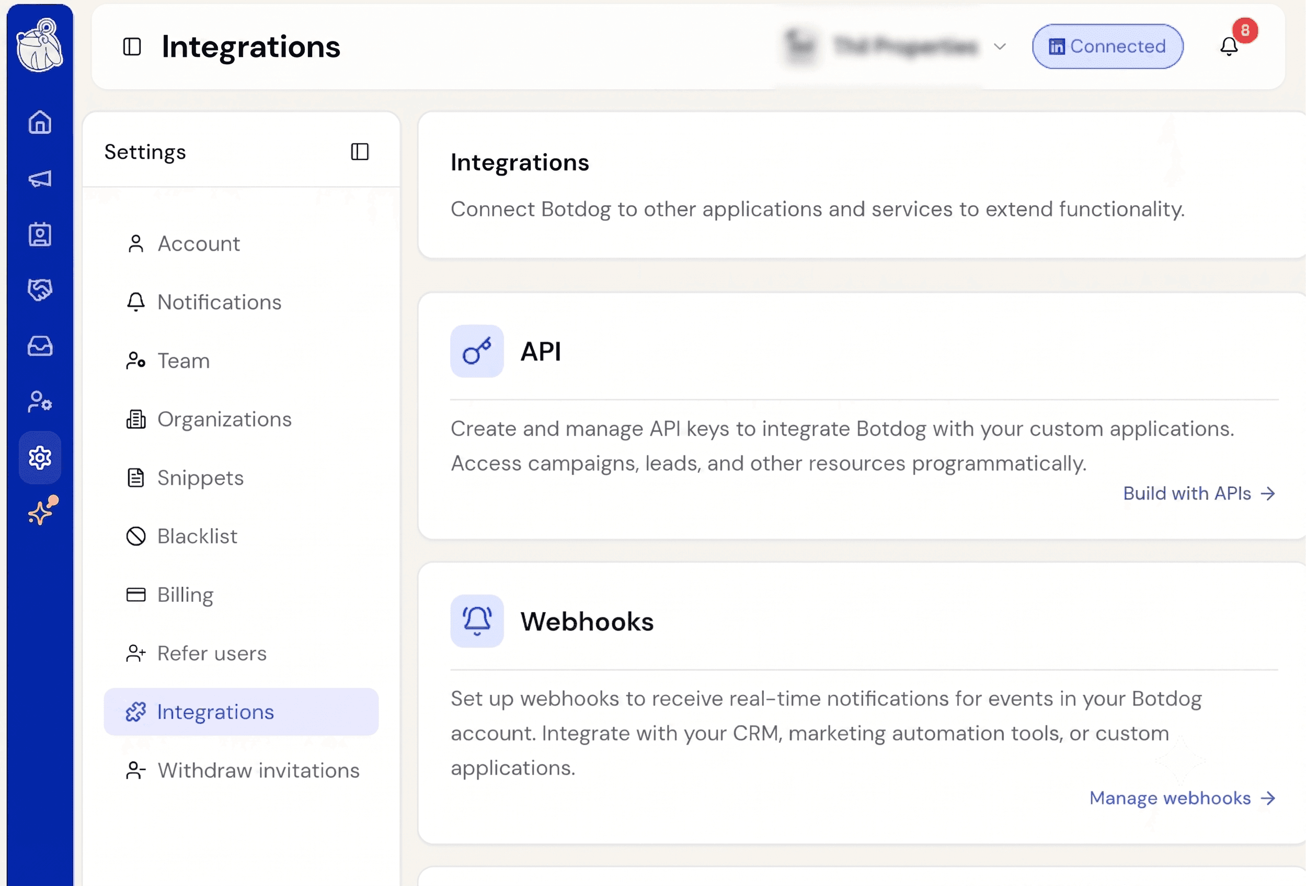
Task: Open Refer users page
Action: coord(241,654)
